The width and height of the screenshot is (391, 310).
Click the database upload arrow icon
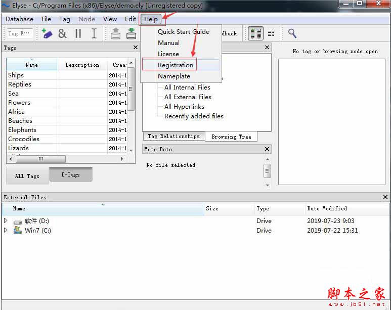click(x=115, y=33)
